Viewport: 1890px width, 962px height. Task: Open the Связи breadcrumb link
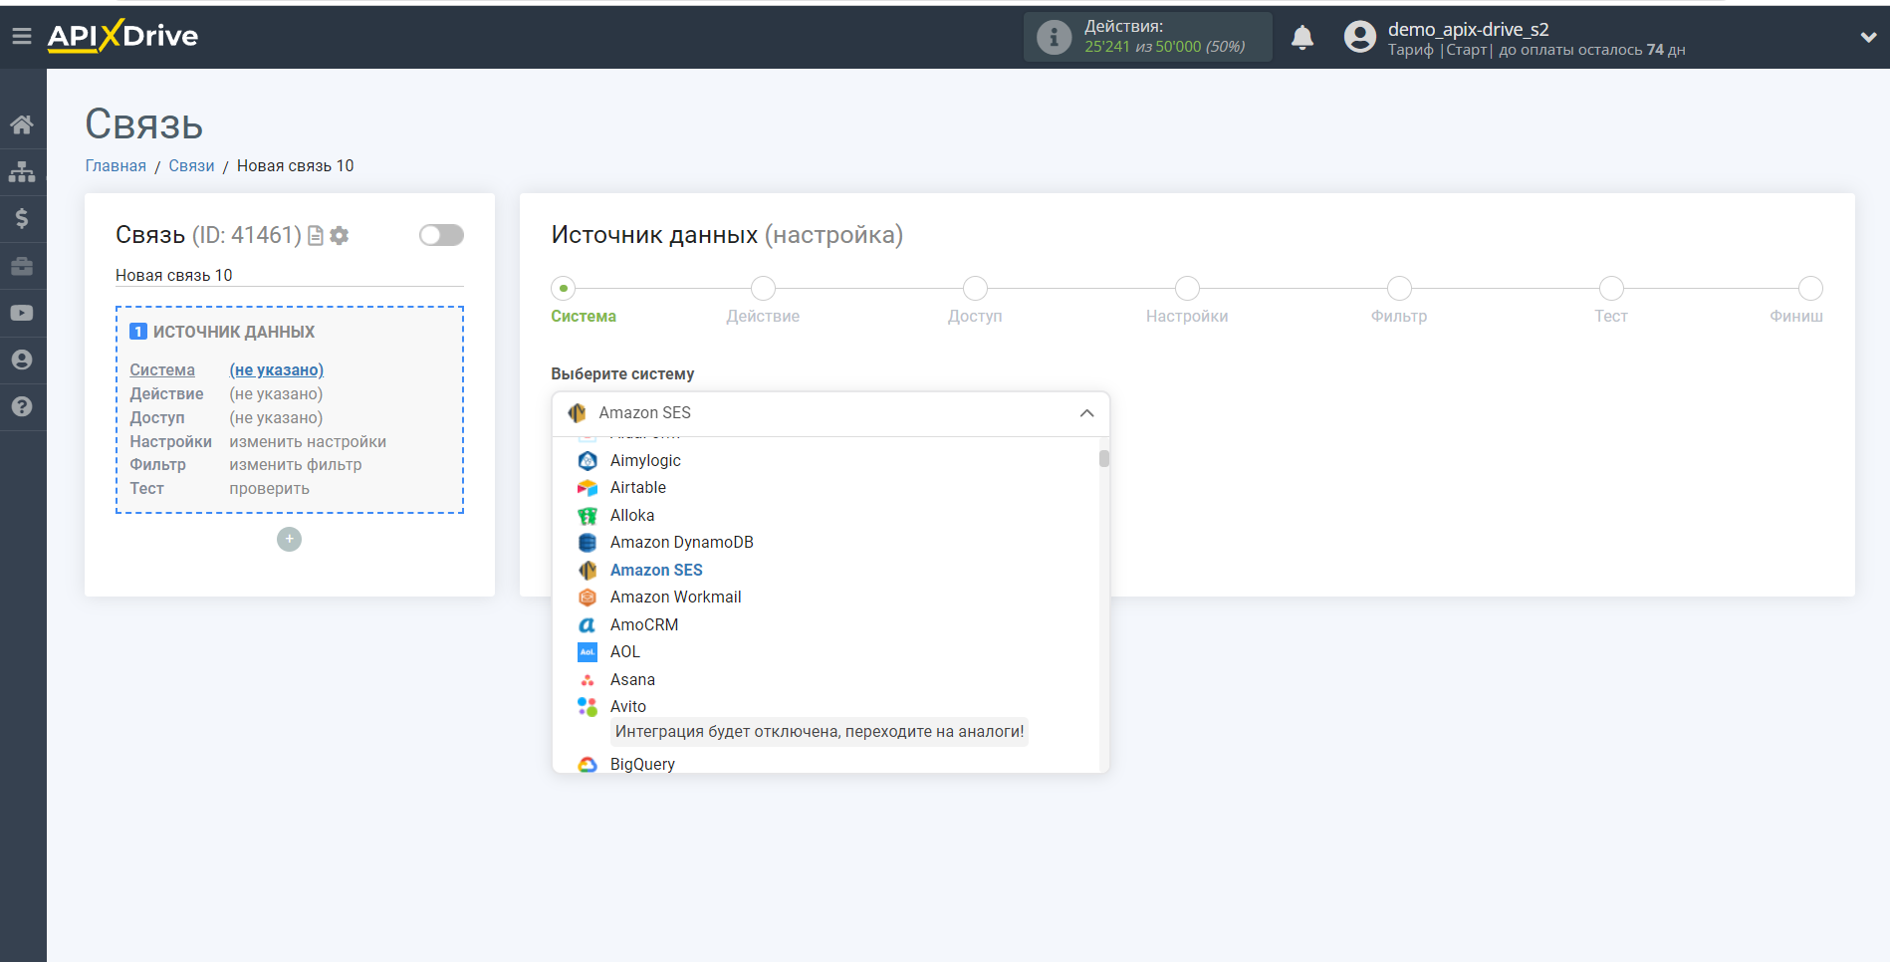tap(191, 166)
